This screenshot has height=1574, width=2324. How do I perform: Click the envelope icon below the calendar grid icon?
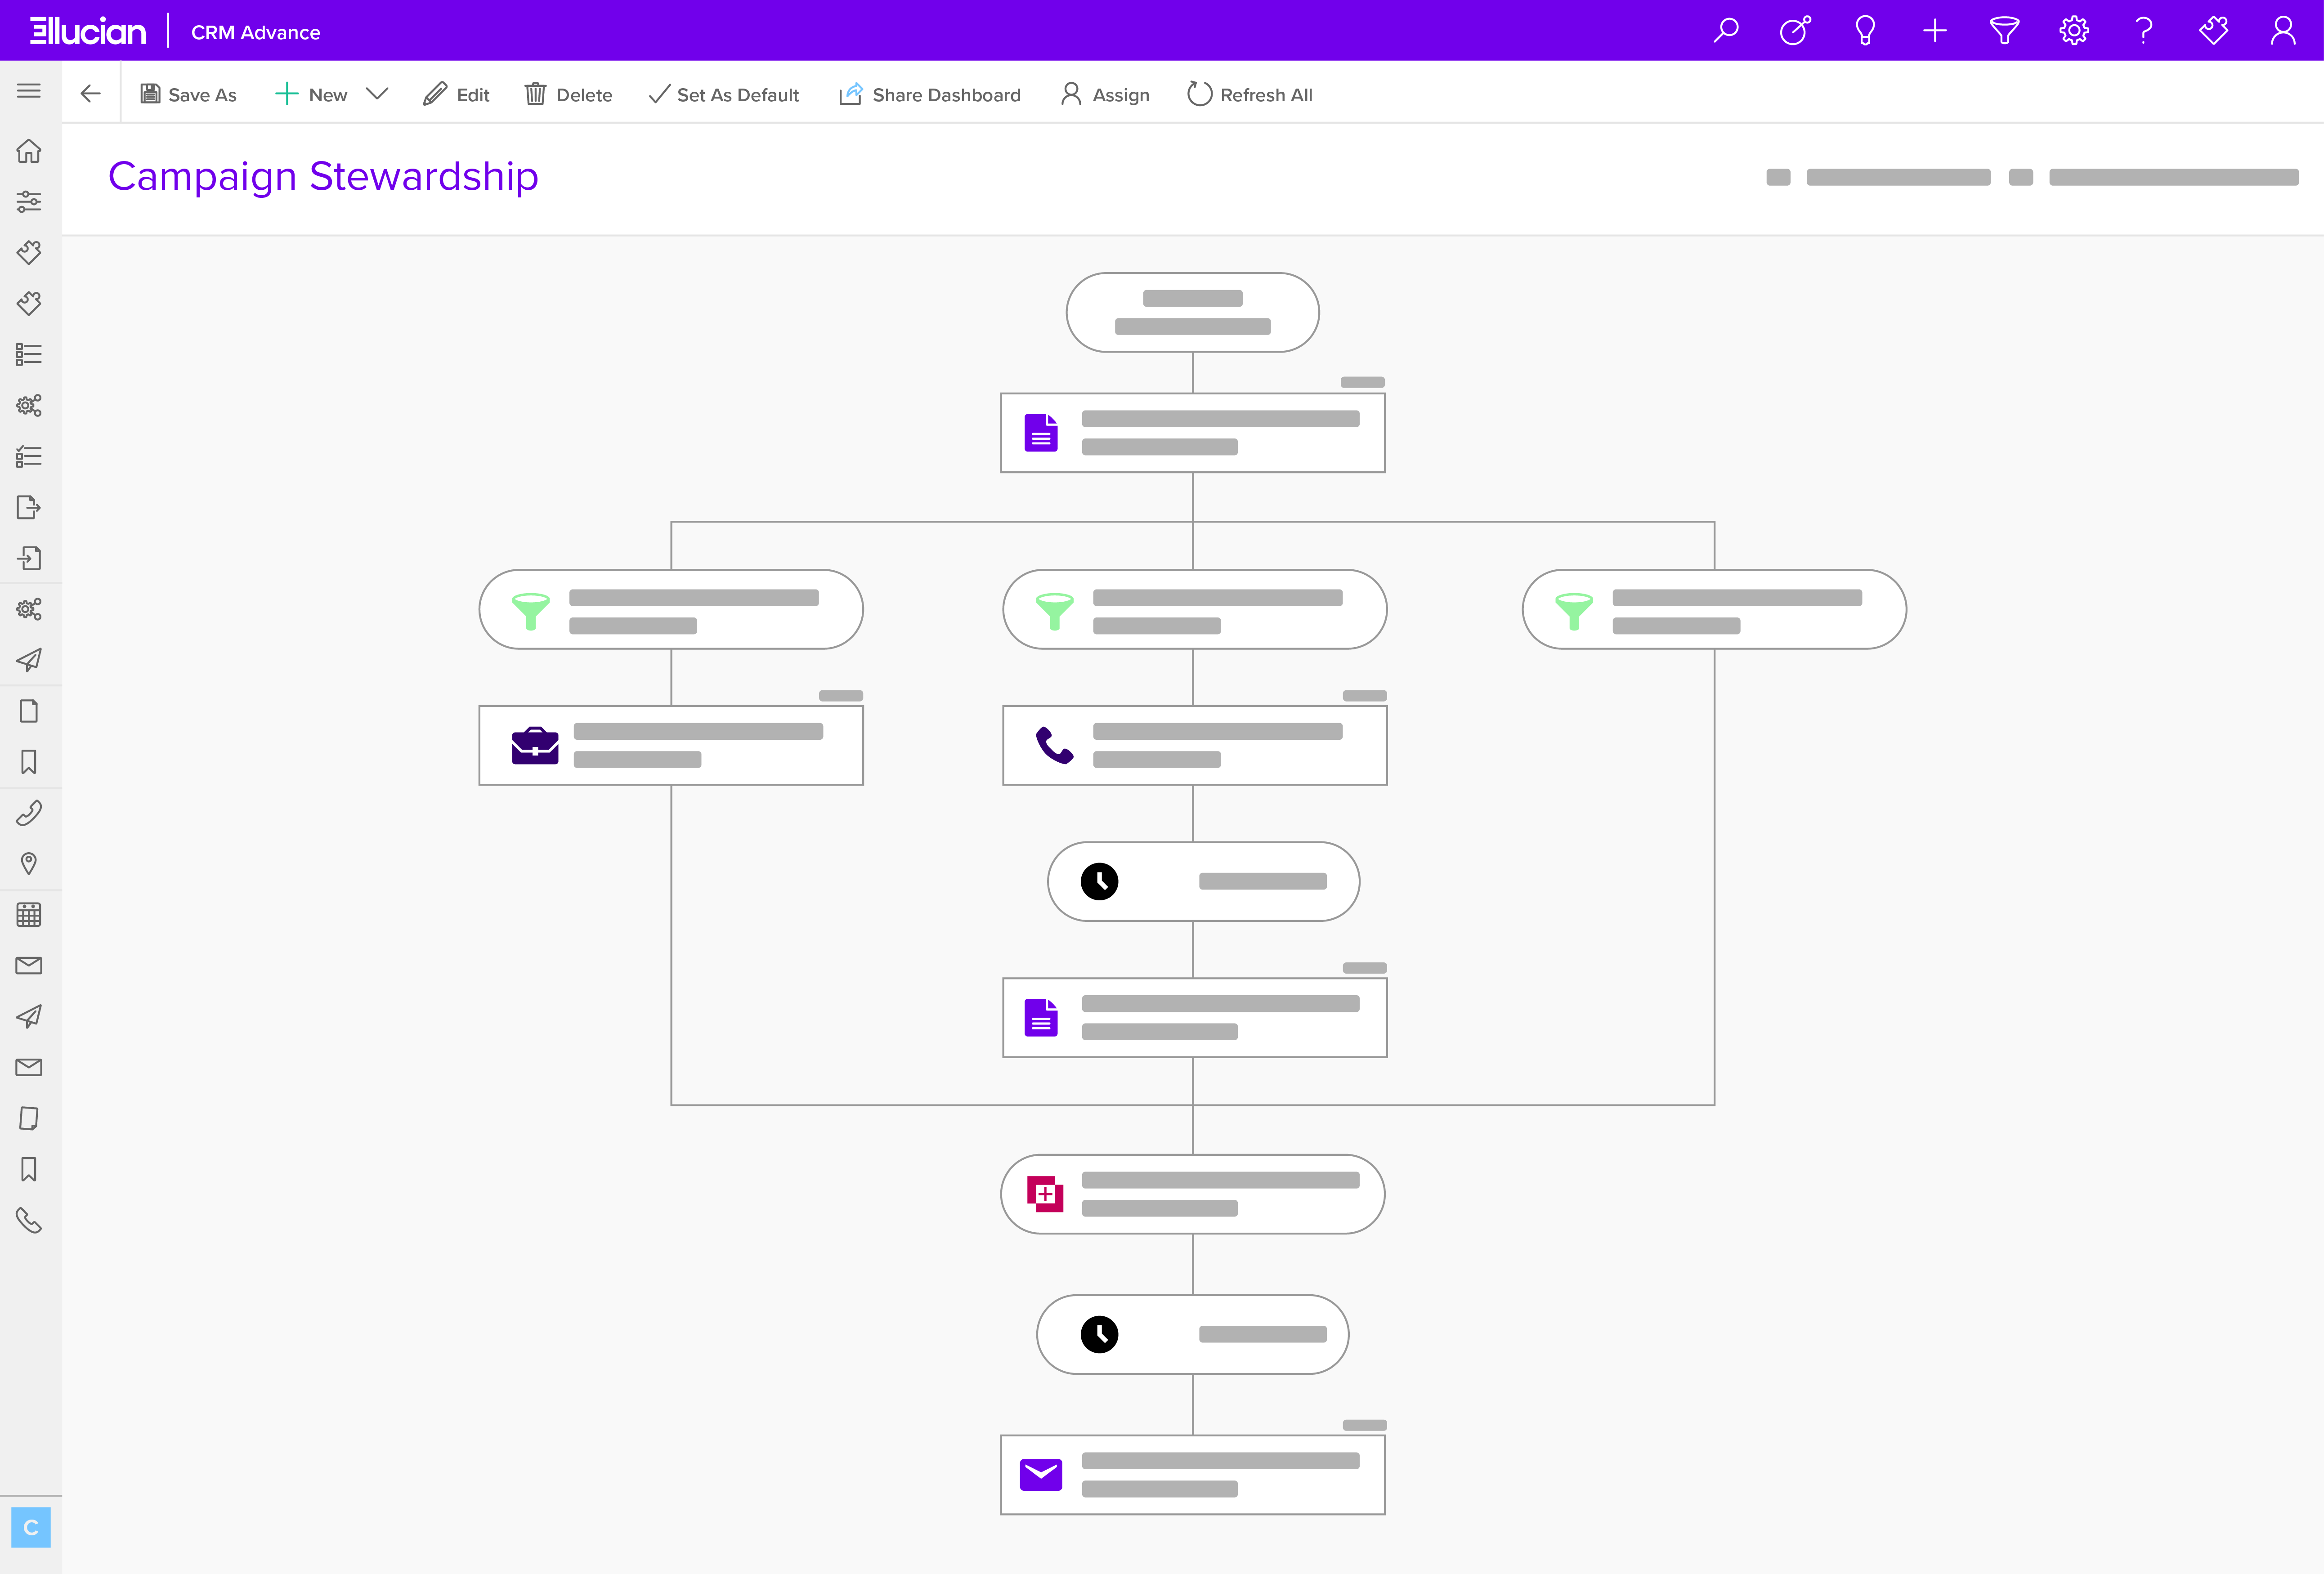pyautogui.click(x=29, y=965)
